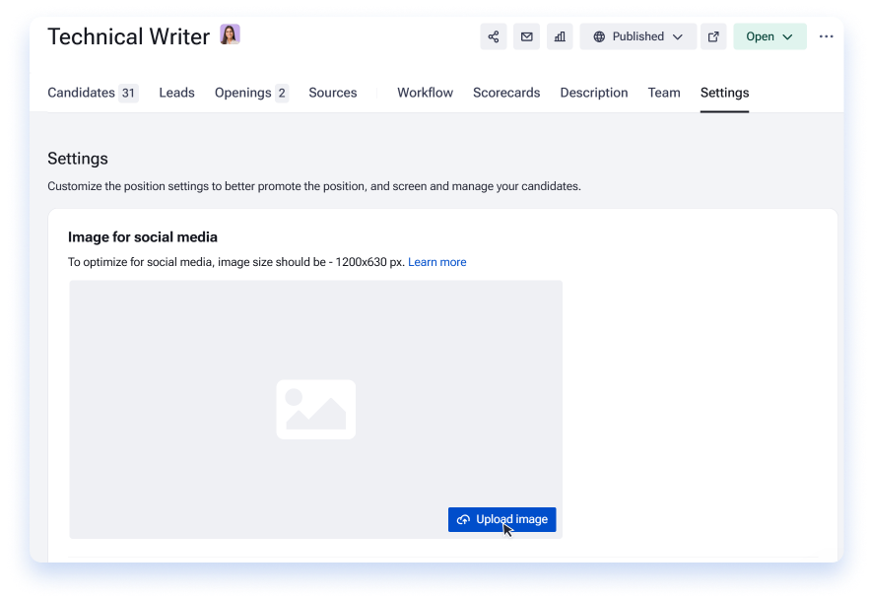This screenshot has height=596, width=869.
Task: Open the three-dot more options menu
Action: click(826, 36)
